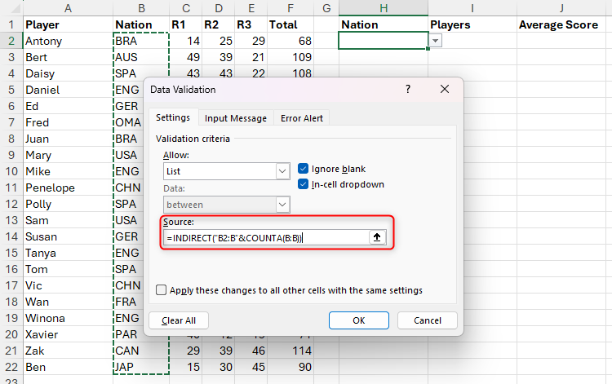Image resolution: width=612 pixels, height=384 pixels.
Task: Enable Apply these changes to all other cells
Action: [x=162, y=289]
